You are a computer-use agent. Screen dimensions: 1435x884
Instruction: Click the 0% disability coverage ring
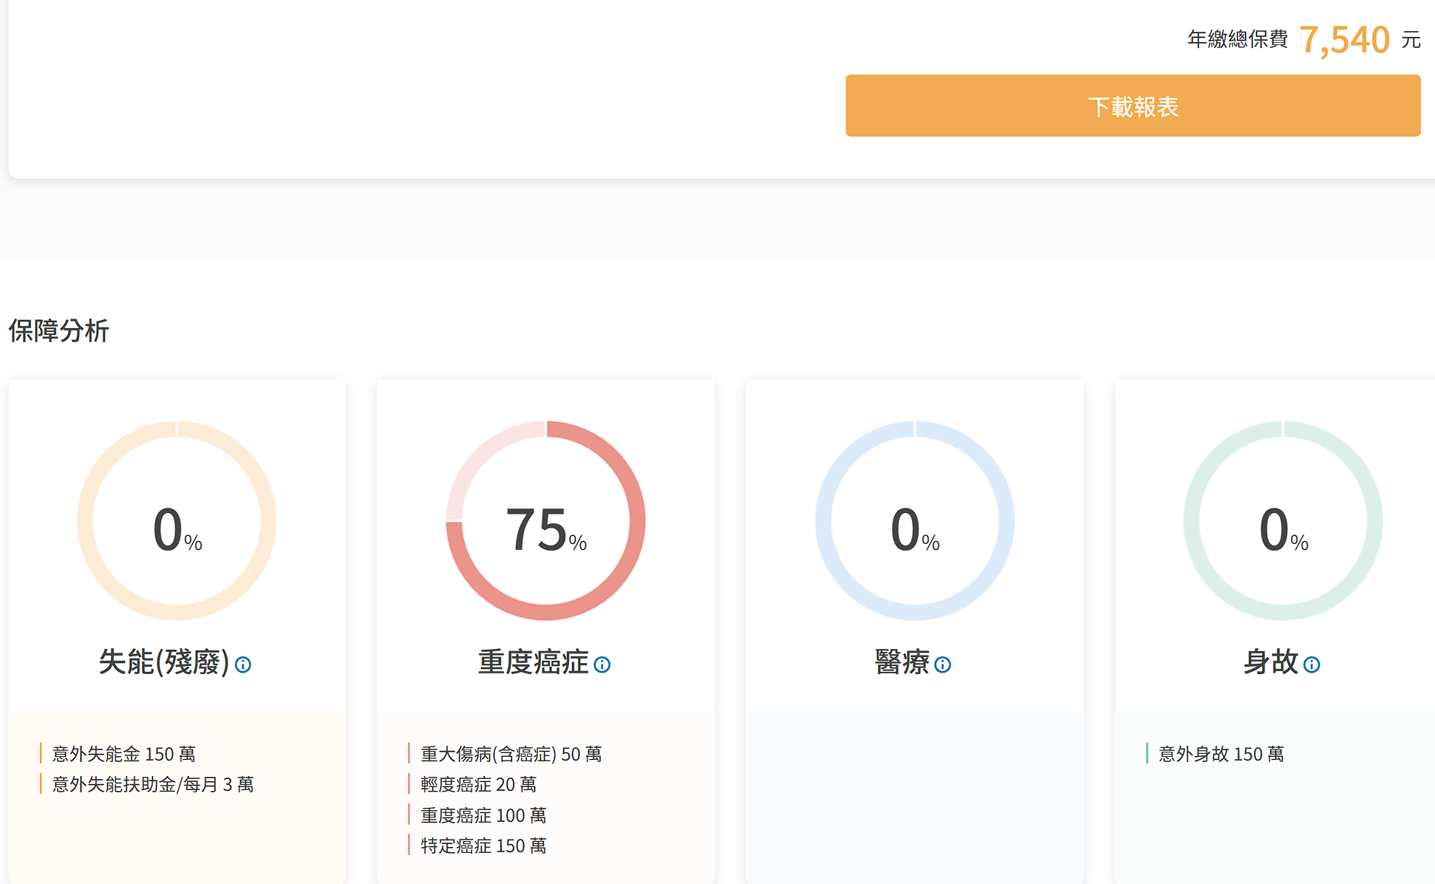click(x=177, y=520)
